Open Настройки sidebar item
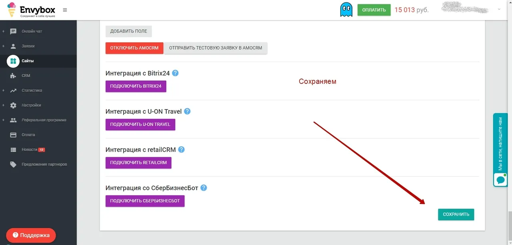The height and width of the screenshot is (245, 512). pyautogui.click(x=31, y=105)
